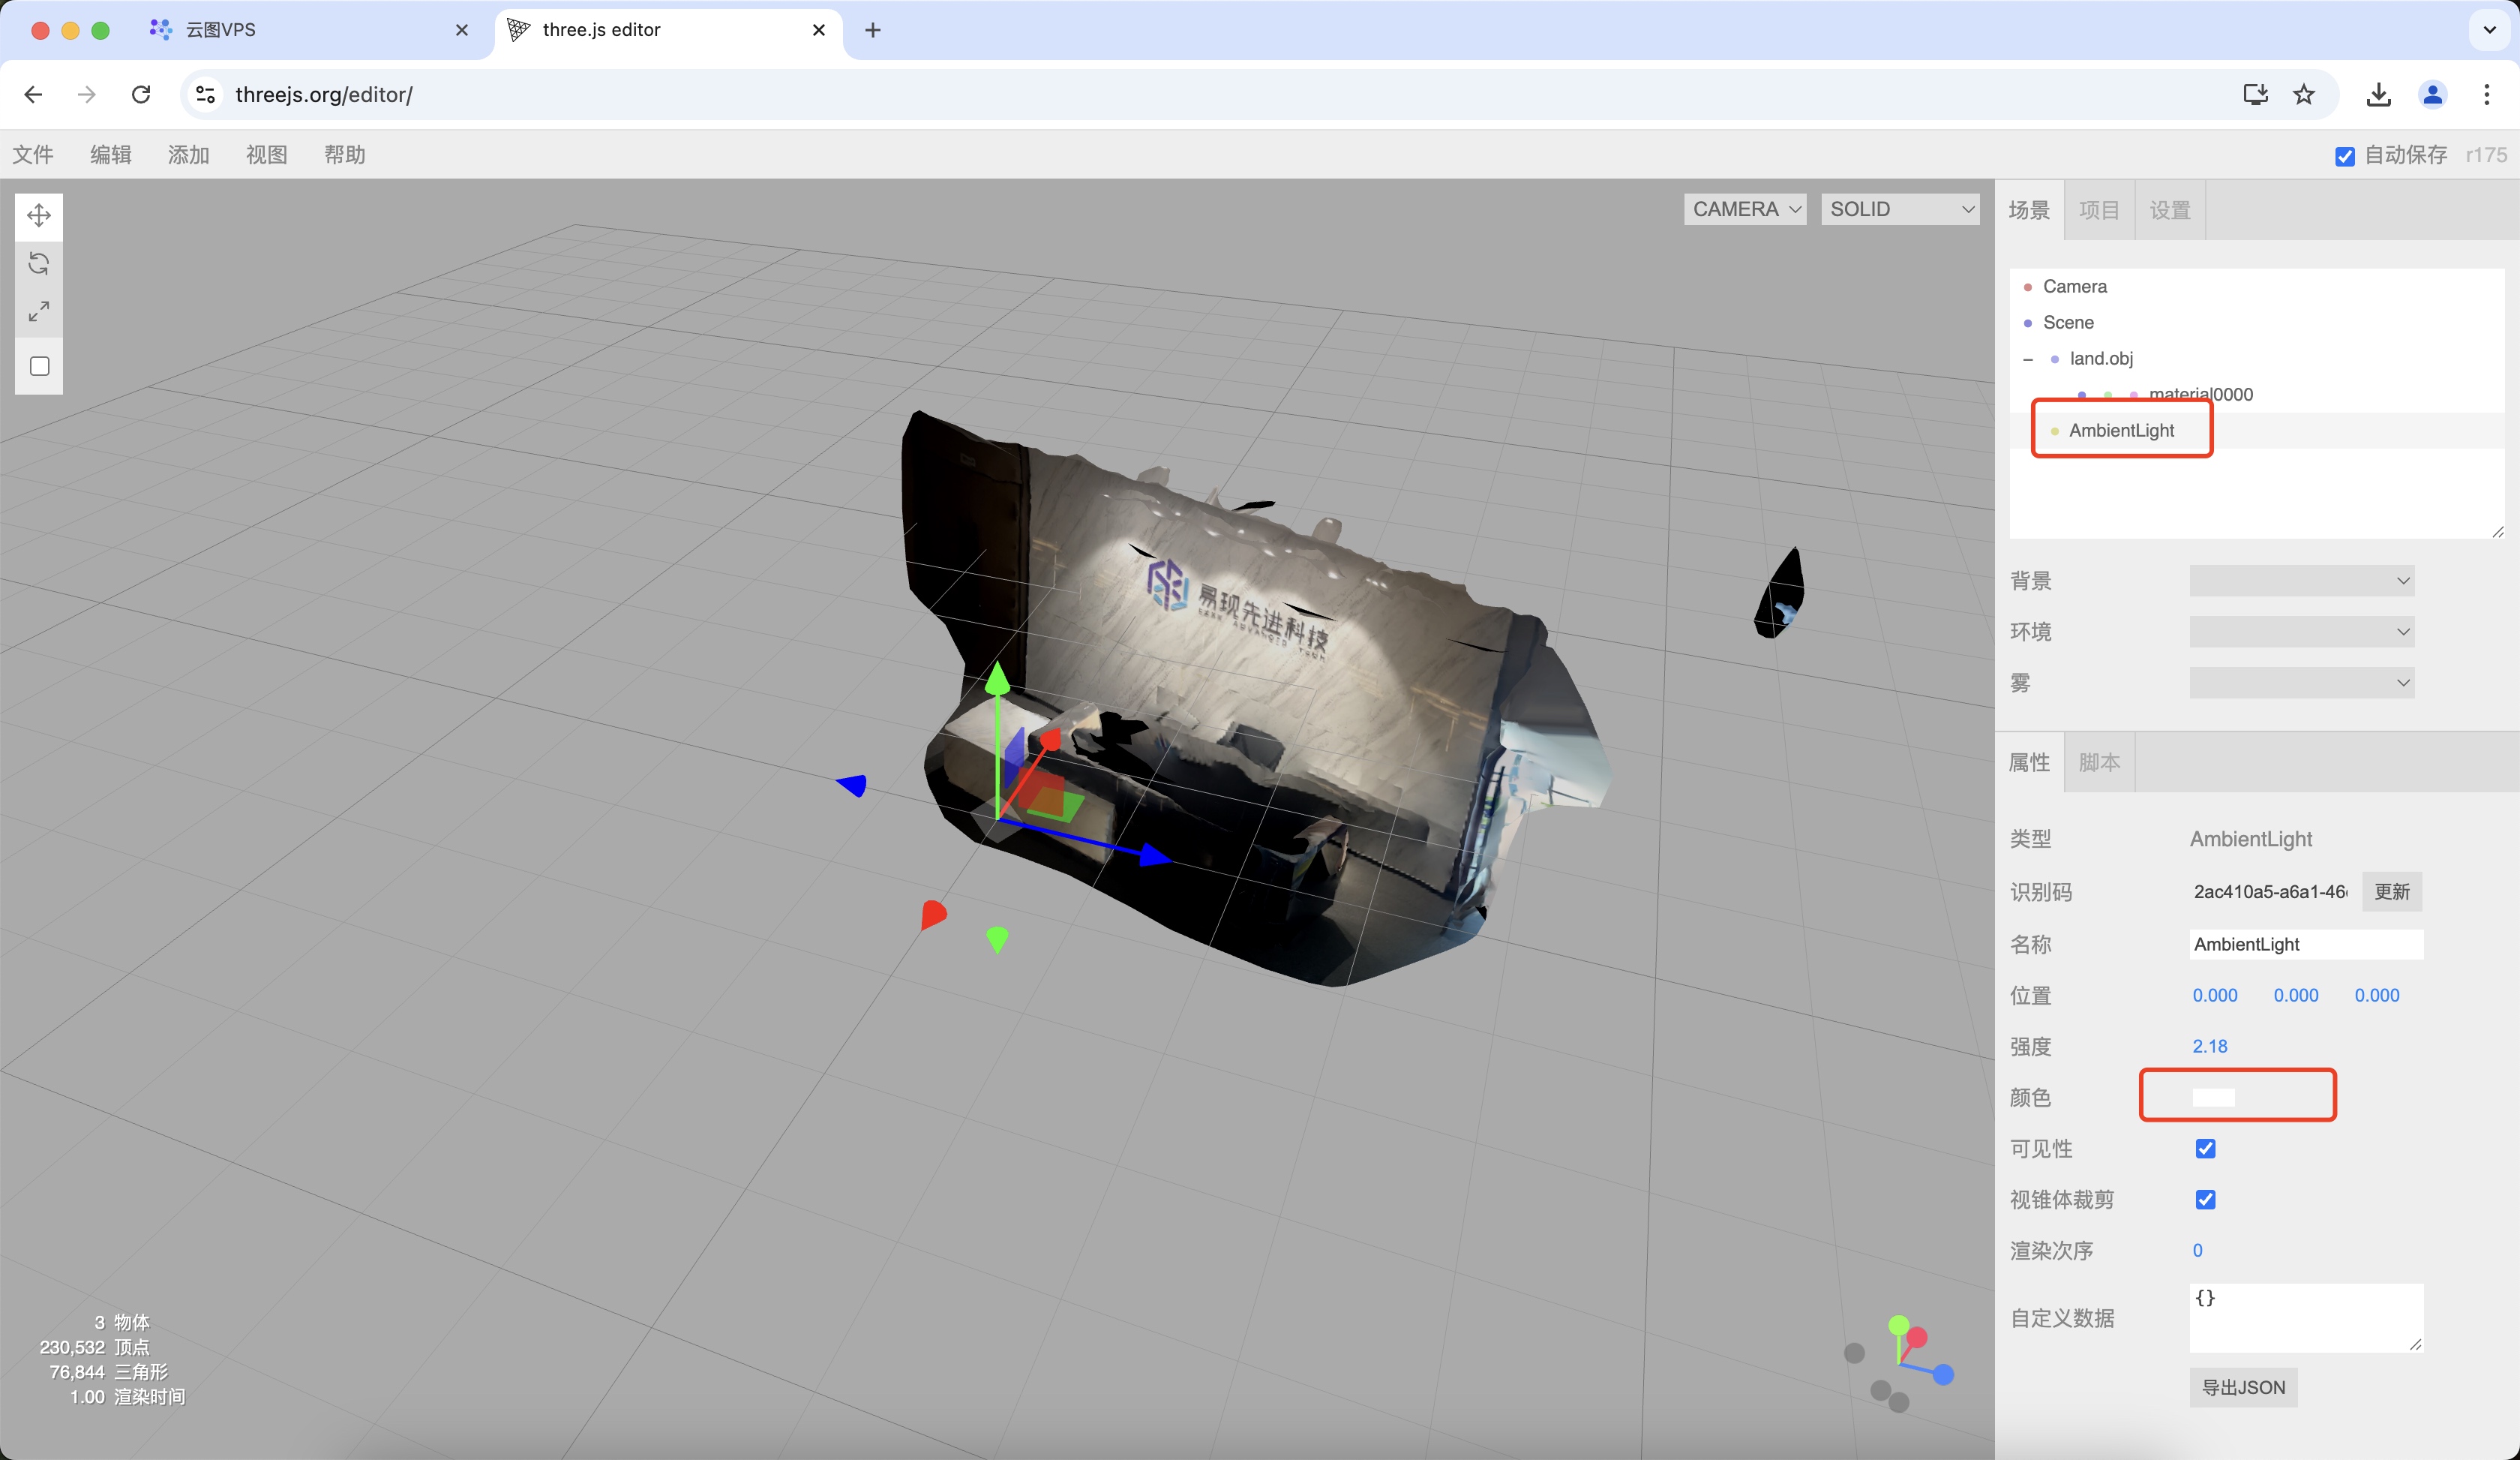Toggle the 可见性 visibility checkbox
The width and height of the screenshot is (2520, 1460).
[2205, 1148]
